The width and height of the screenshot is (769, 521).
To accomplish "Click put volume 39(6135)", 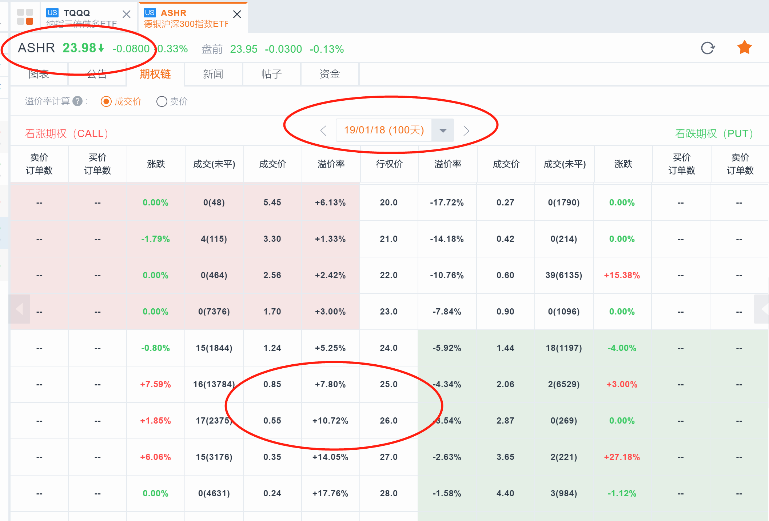I will 564,275.
